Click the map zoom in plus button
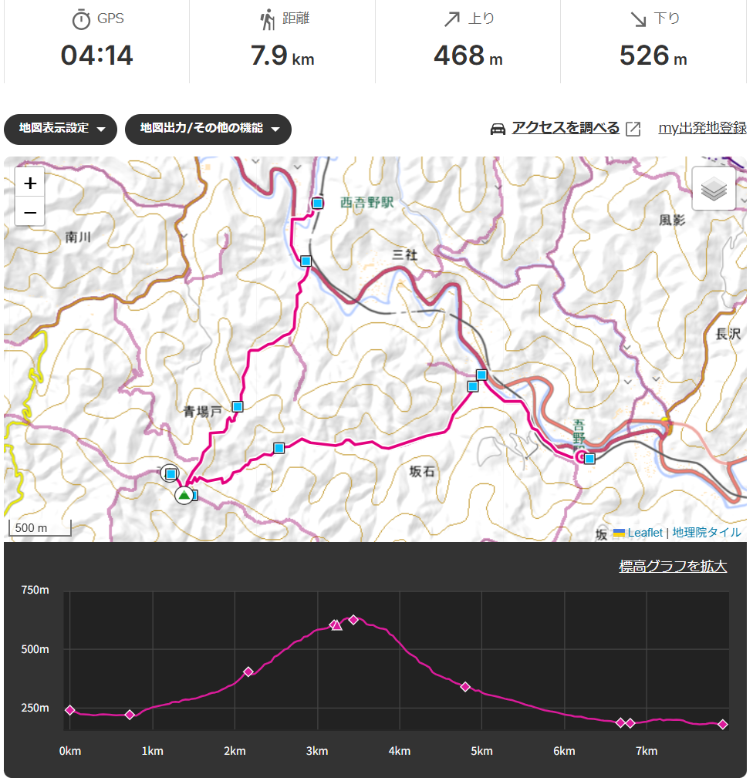Screen dimensions: 753x781 pyautogui.click(x=30, y=183)
